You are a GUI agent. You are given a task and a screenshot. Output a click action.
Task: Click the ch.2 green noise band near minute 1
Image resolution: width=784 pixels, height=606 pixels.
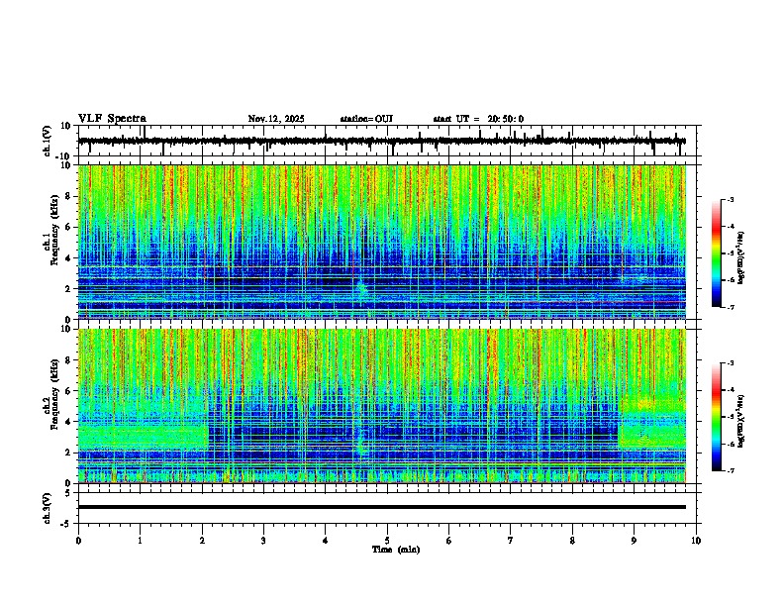(143, 436)
